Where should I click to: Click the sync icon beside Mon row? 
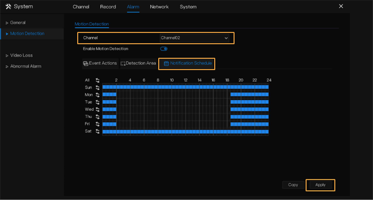(97, 95)
